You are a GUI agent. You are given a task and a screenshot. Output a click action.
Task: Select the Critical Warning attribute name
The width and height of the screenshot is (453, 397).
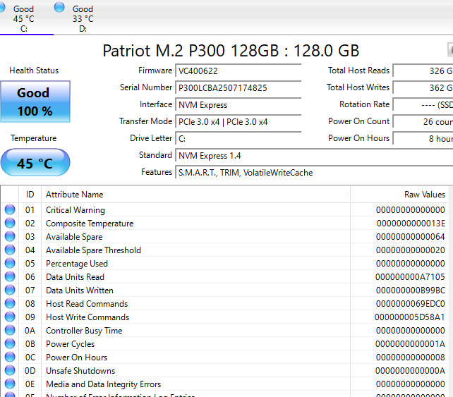coord(75,210)
